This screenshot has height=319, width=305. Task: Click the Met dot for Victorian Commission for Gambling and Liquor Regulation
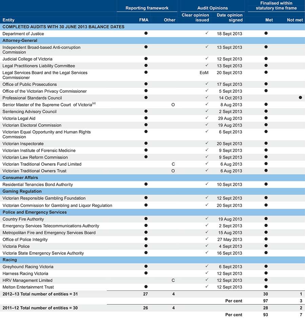pyautogui.click(x=266, y=205)
